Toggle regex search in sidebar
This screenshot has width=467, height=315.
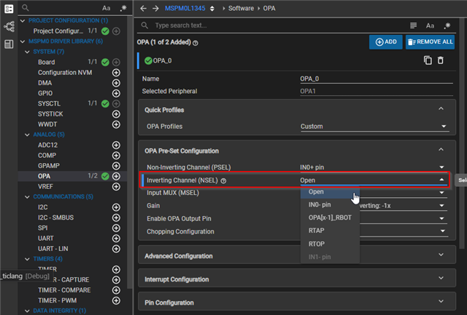(x=123, y=8)
